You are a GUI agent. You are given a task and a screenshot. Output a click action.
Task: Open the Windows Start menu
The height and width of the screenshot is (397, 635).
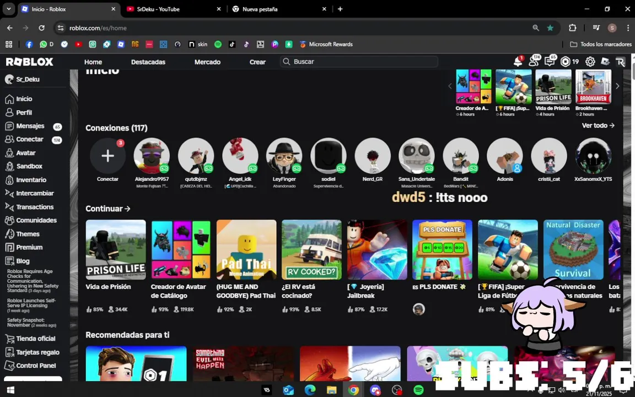click(x=10, y=390)
